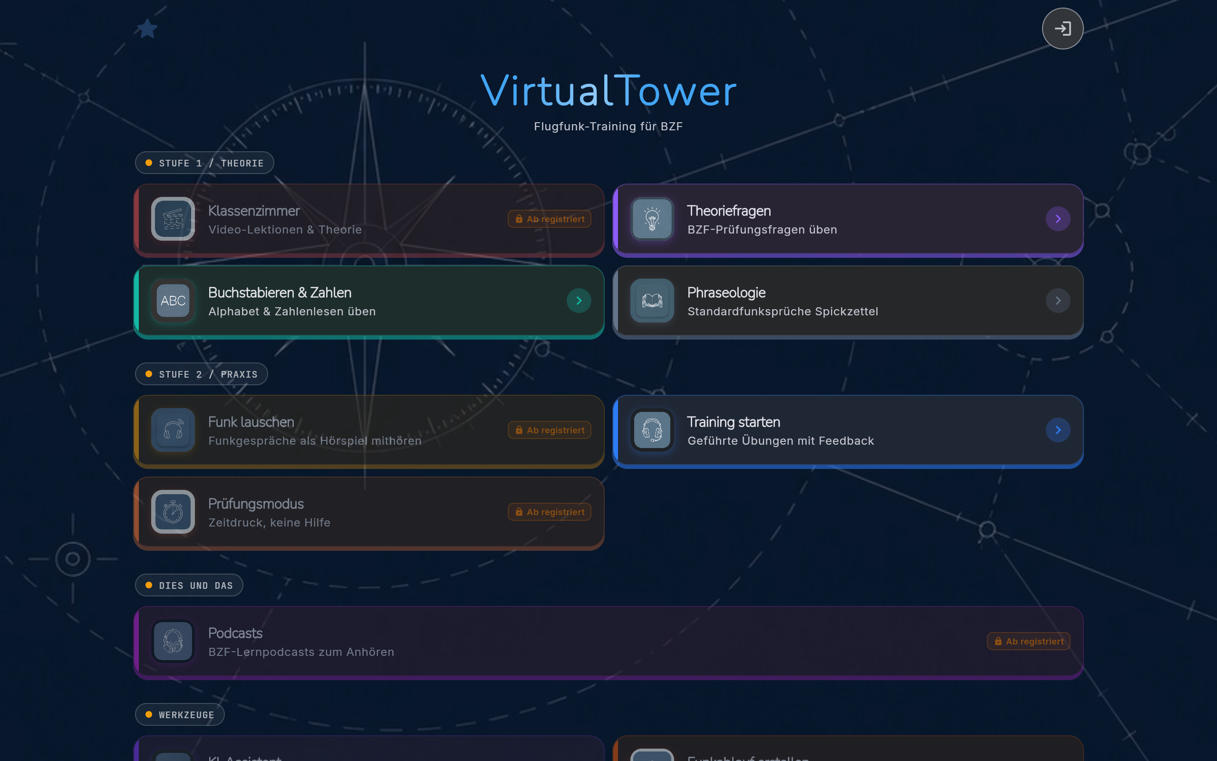Click the Podcasts 'Ab registriert' badge
Image resolution: width=1217 pixels, height=761 pixels.
(1028, 641)
